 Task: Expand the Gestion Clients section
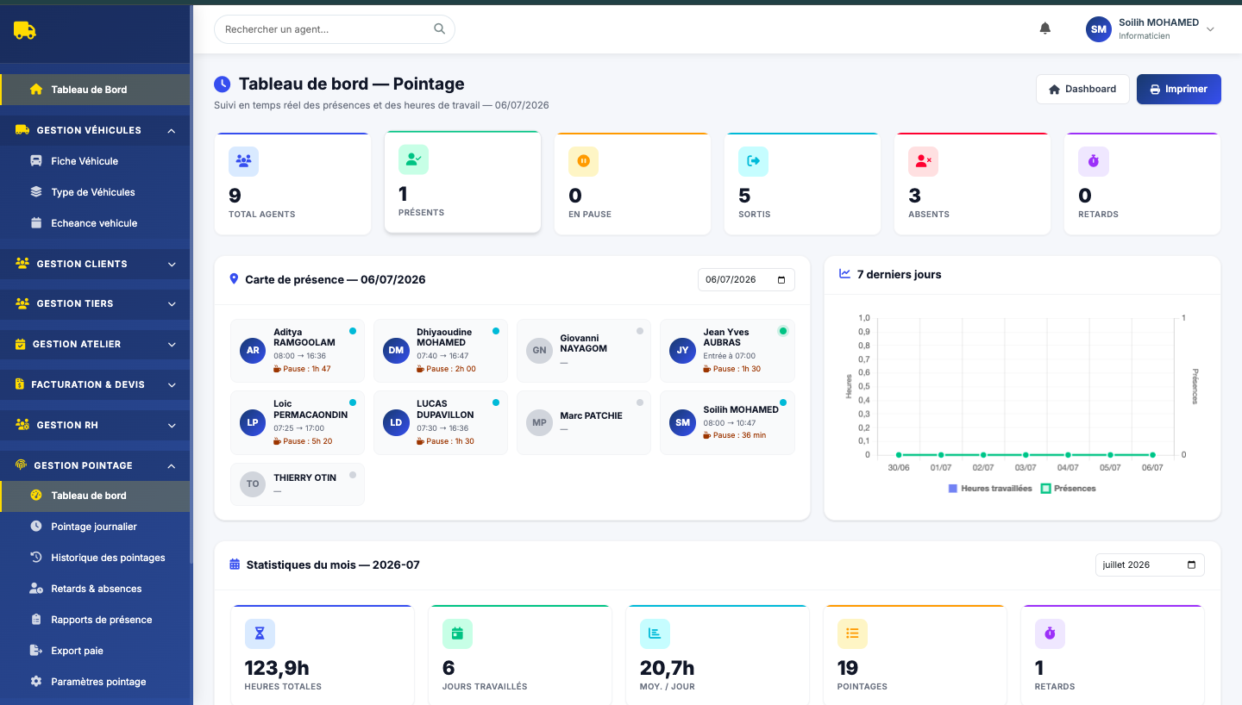pos(95,264)
